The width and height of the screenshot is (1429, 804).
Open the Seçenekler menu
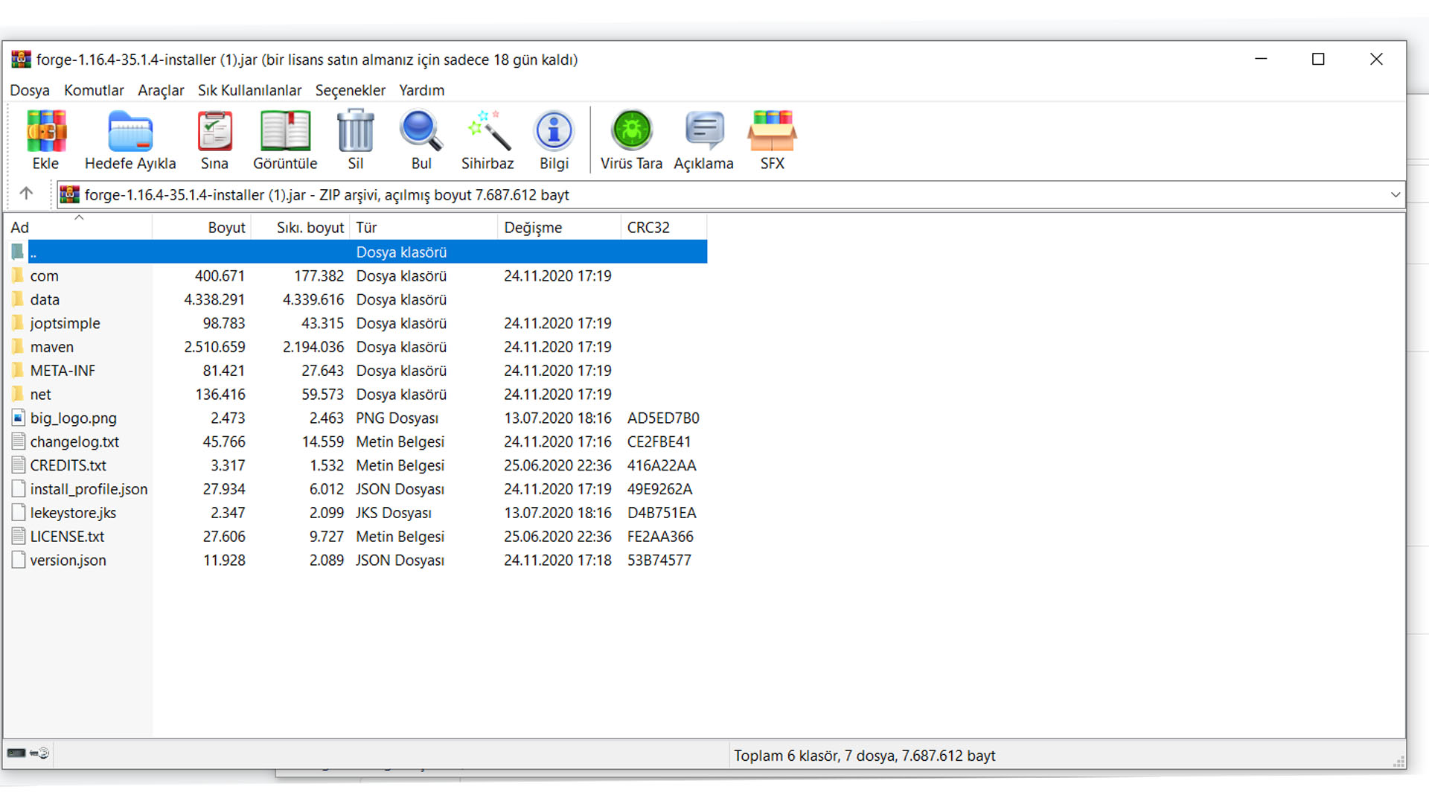tap(351, 90)
